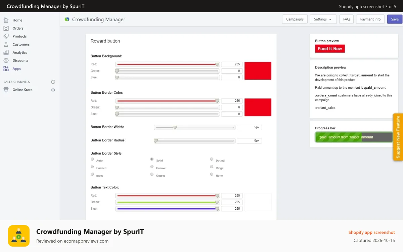Click Button Background green value field
Screen dimensions: 403x252
(x=232, y=71)
